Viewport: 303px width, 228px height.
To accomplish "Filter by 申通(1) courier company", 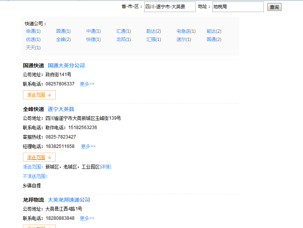I will tap(33, 31).
